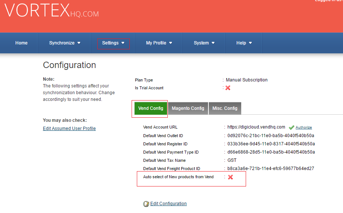The width and height of the screenshot is (343, 213).
Task: Open the Settings menu
Action: [x=113, y=43]
